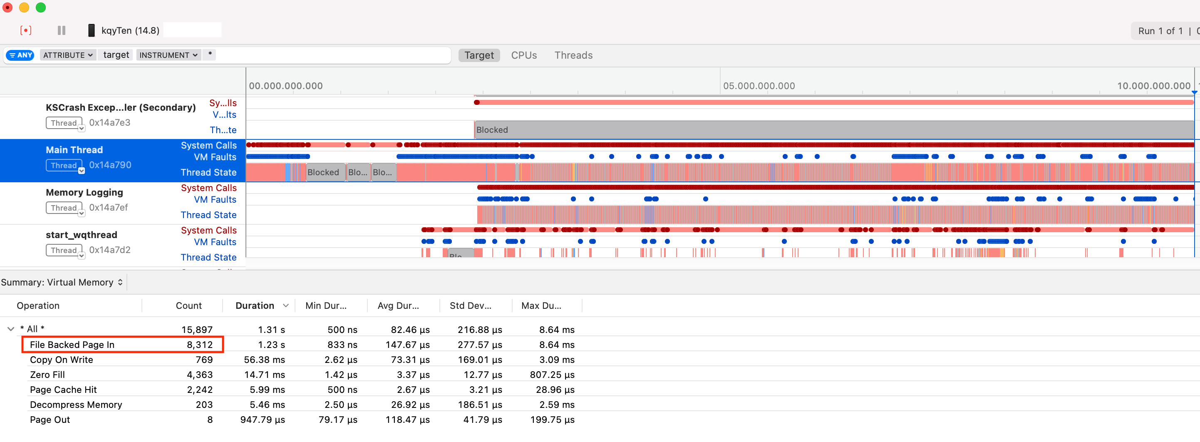The height and width of the screenshot is (442, 1200).
Task: Collapse the * All * row disclosure triangle
Action: 11,329
